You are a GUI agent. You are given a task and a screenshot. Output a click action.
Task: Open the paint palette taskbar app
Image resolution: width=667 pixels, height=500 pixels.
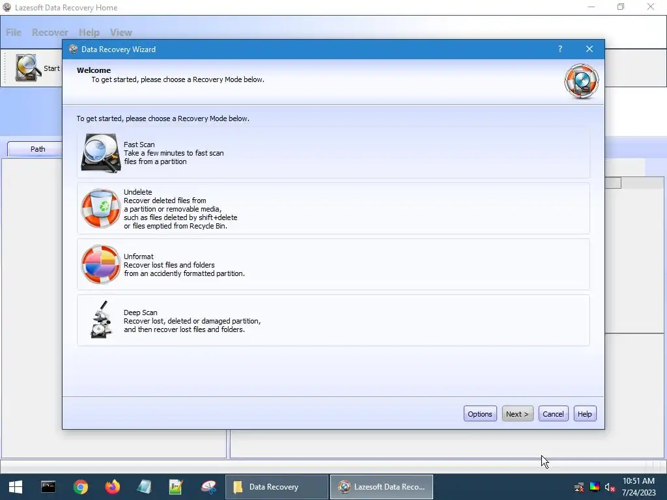click(x=208, y=487)
